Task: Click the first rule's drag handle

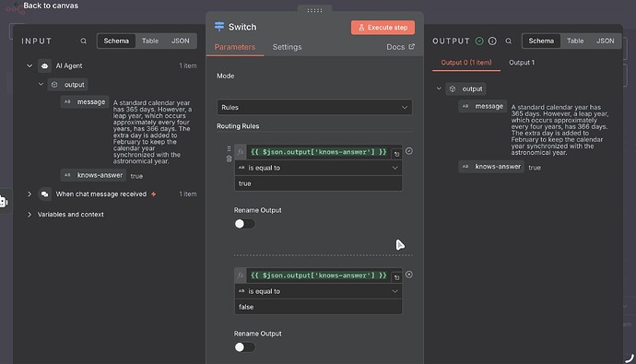Action: pyautogui.click(x=229, y=148)
